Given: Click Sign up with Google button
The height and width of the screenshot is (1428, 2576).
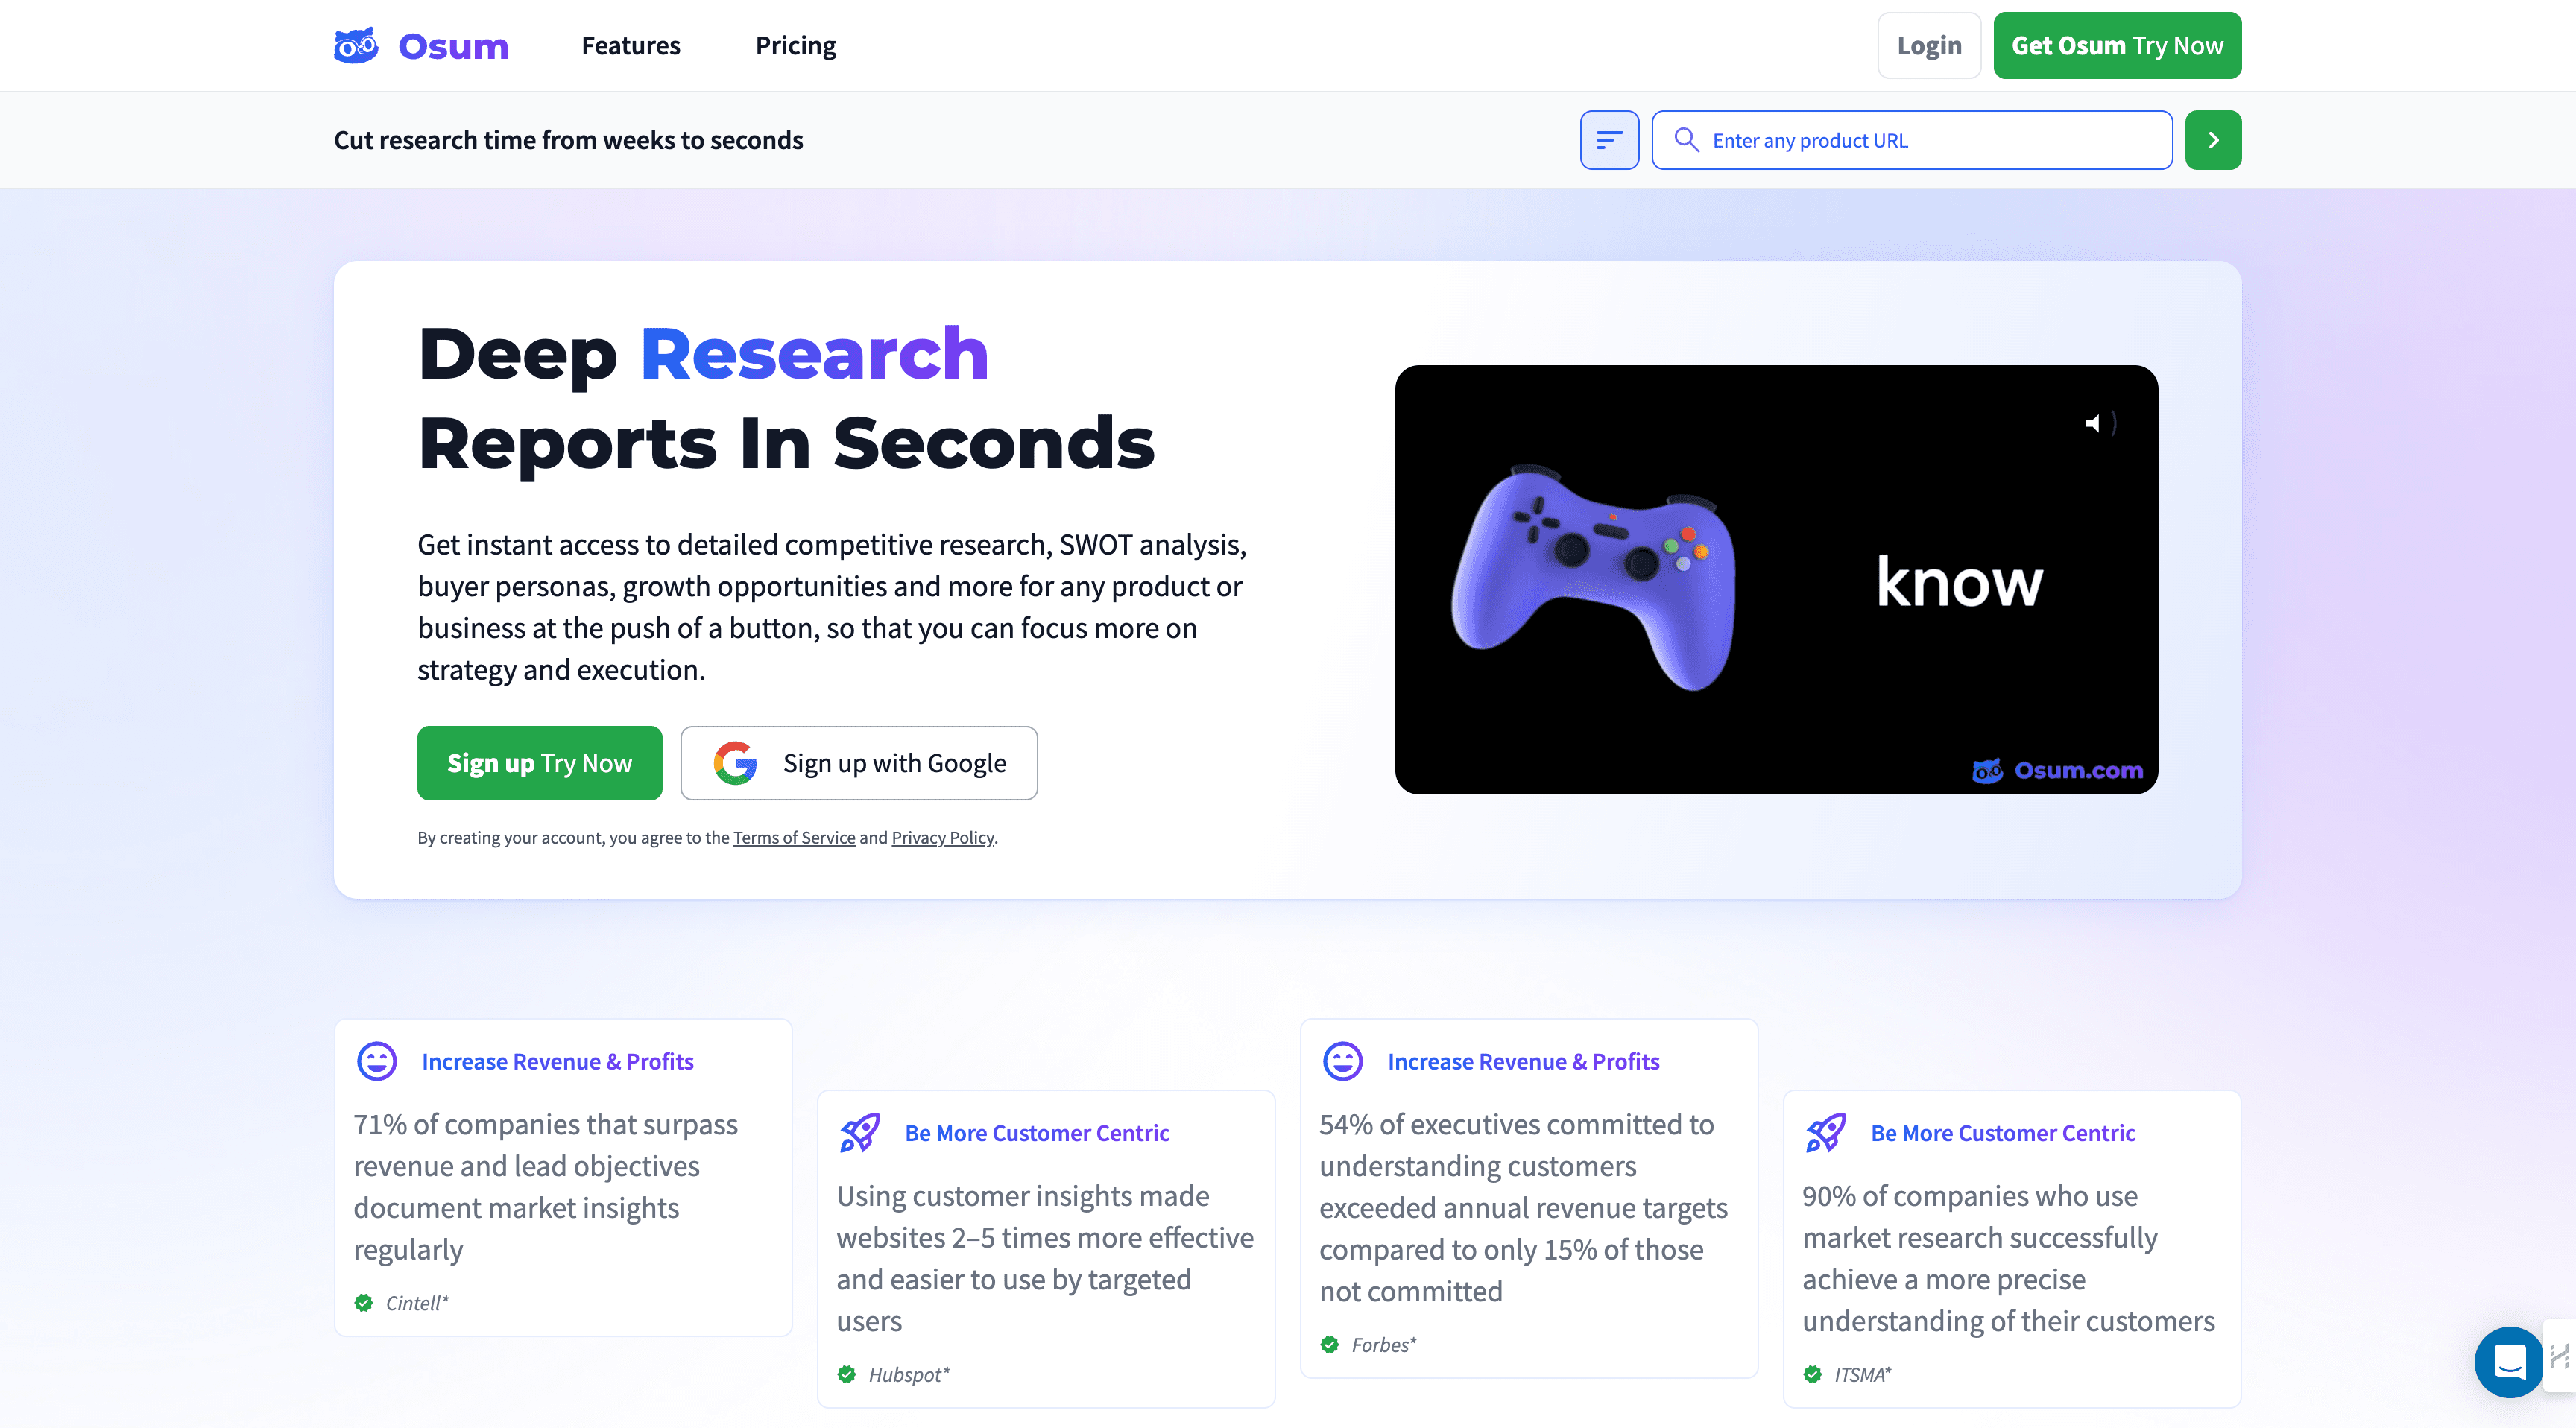Looking at the screenshot, I should (x=859, y=763).
